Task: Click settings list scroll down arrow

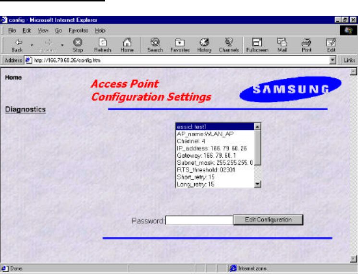Action: (257, 184)
